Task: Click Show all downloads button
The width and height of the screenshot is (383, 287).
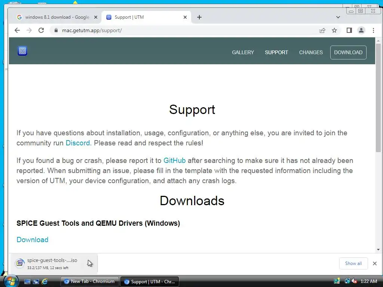Action: [x=353, y=263]
